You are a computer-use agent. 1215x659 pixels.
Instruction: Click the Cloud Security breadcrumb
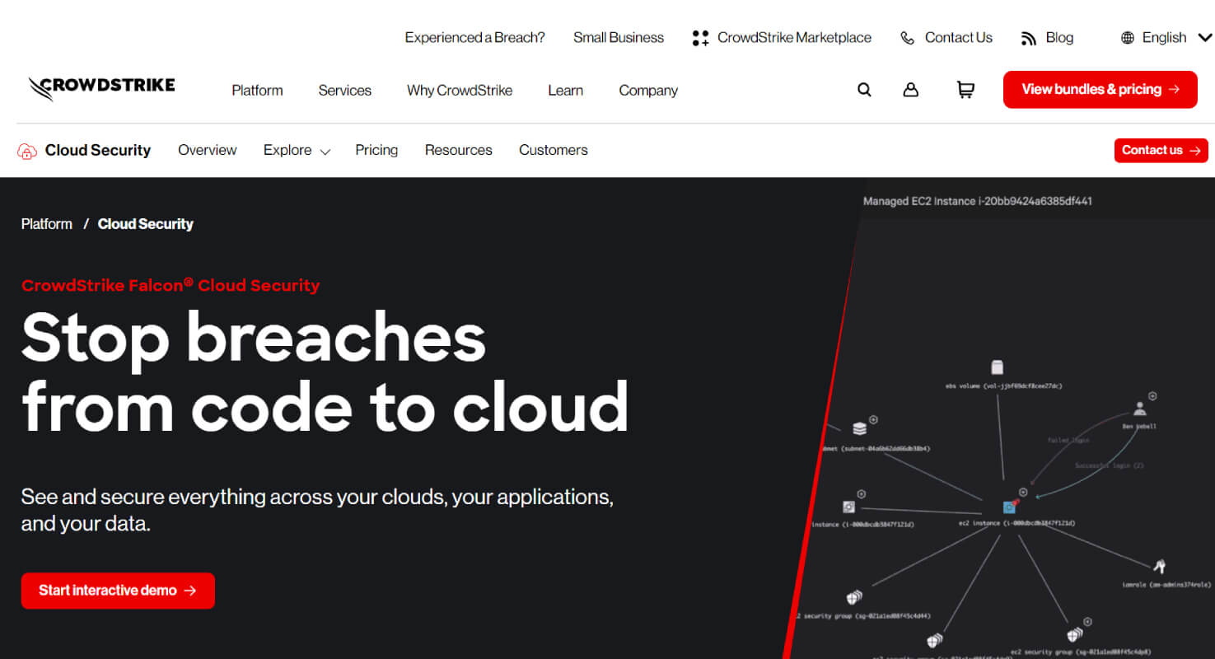point(146,224)
